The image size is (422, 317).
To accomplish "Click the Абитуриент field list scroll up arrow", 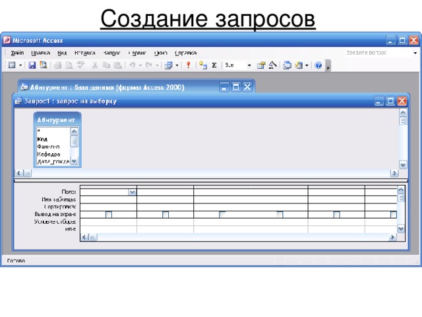I will [x=74, y=131].
